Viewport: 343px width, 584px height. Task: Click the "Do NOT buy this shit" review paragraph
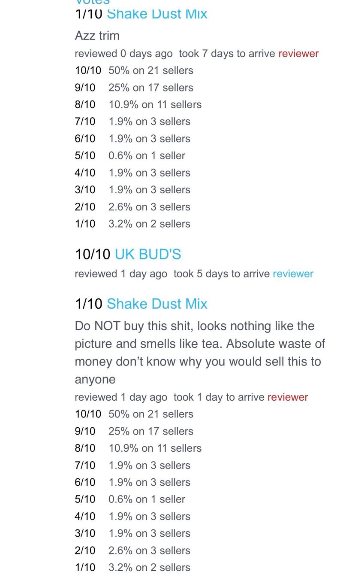click(x=199, y=352)
